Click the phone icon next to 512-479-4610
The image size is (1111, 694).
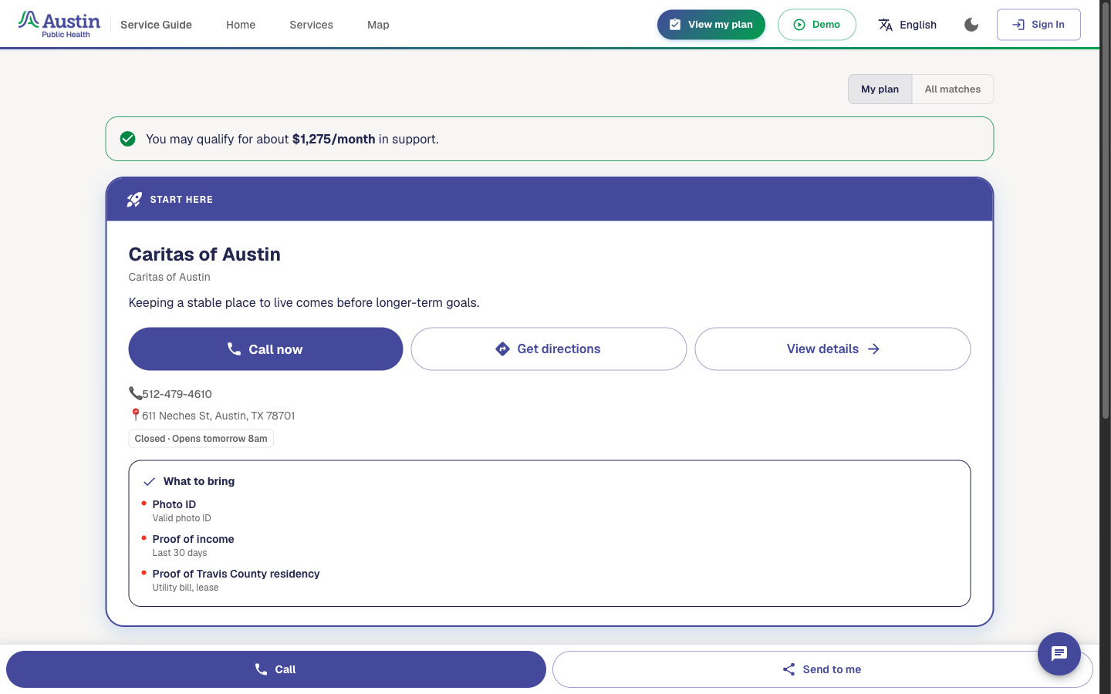tap(135, 393)
